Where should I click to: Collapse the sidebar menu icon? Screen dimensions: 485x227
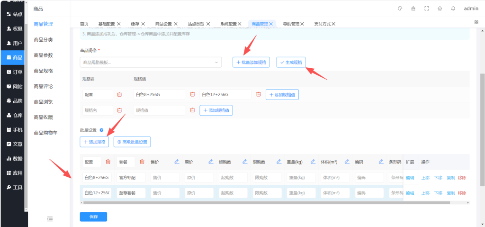pyautogui.click(x=50, y=219)
